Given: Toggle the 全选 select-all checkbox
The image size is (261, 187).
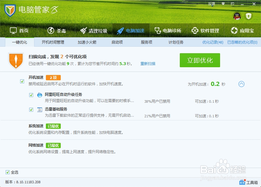Looking at the screenshot, I should point(7,172).
